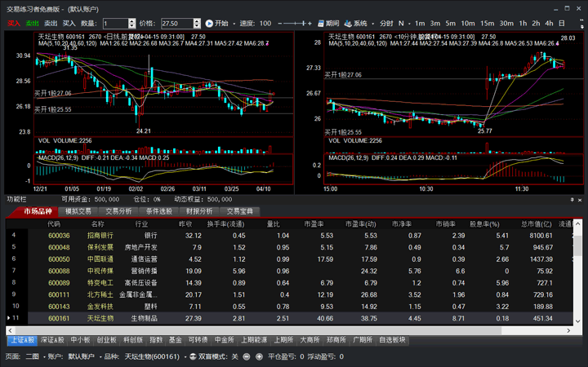This screenshot has height=367, width=588.
Task: Select the 1h timeframe
Action: (523, 23)
